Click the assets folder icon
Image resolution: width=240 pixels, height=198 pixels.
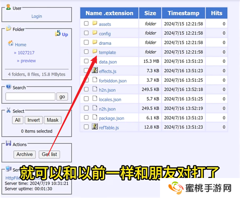tap(95, 24)
